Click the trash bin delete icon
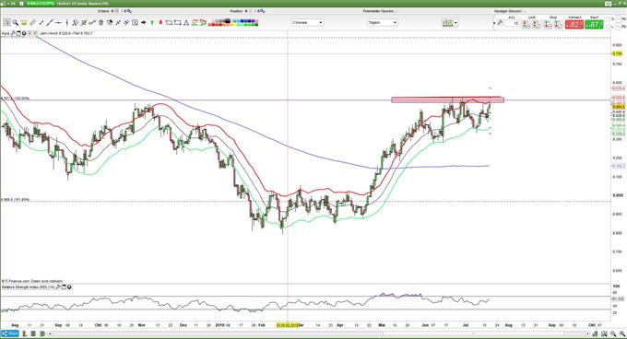Image resolution: width=627 pixels, height=339 pixels. click(101, 23)
